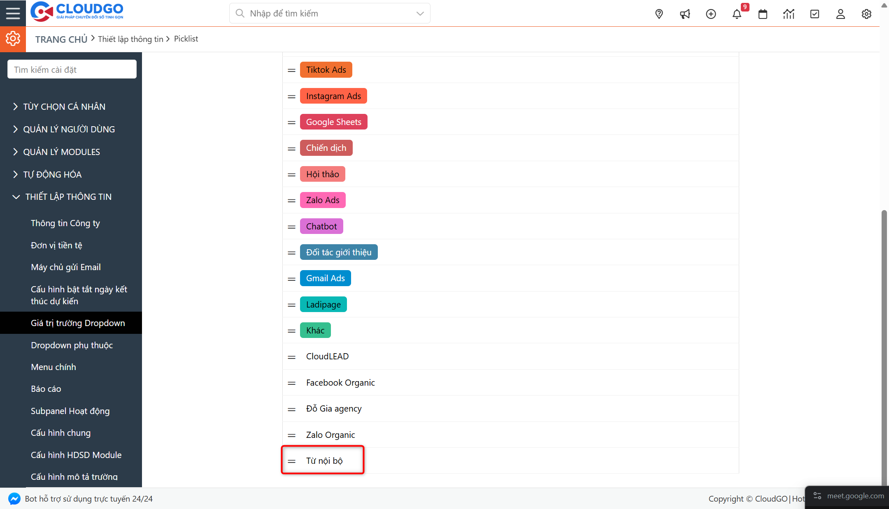Open the notifications bell
889x509 pixels.
pyautogui.click(x=737, y=14)
